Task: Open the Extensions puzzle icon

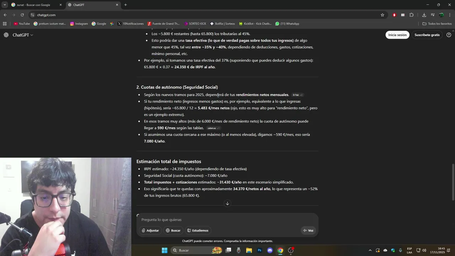Action: (x=412, y=15)
